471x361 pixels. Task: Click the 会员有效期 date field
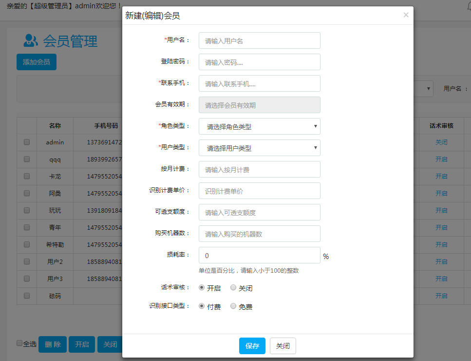click(259, 105)
